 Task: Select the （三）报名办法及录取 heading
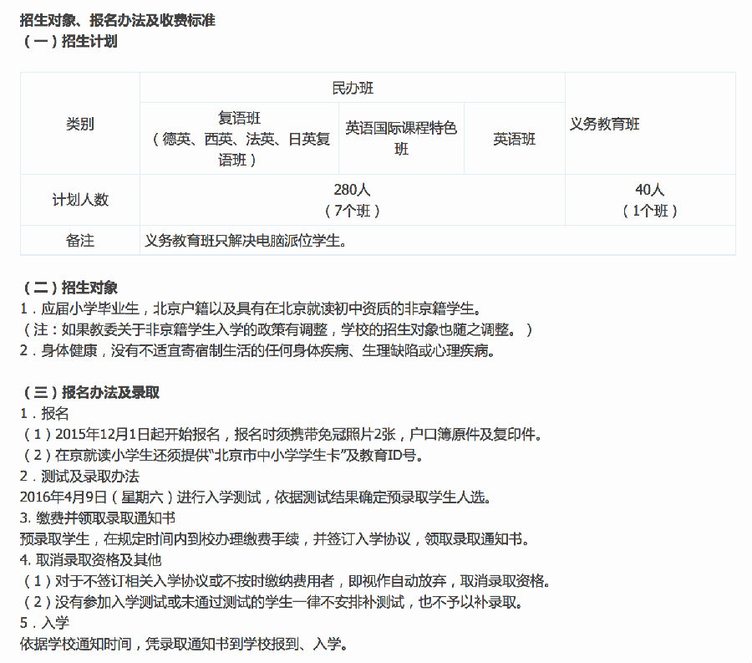[x=89, y=392]
